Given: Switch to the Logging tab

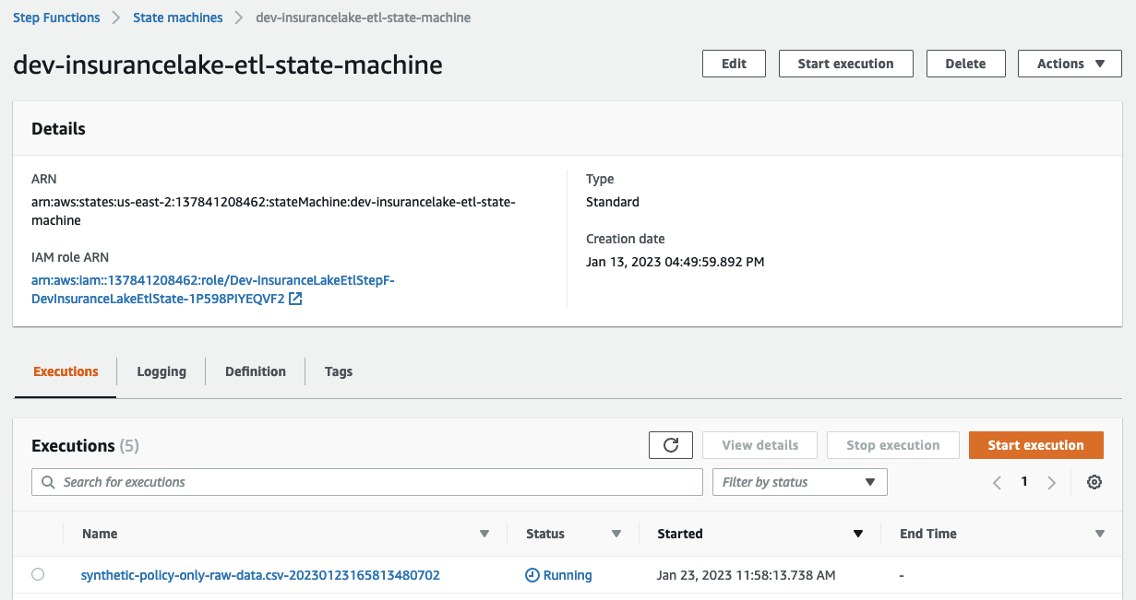Looking at the screenshot, I should [x=161, y=371].
